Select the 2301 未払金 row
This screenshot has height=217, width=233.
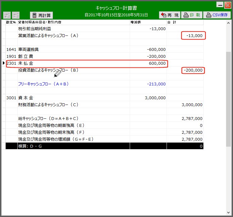(x=87, y=63)
